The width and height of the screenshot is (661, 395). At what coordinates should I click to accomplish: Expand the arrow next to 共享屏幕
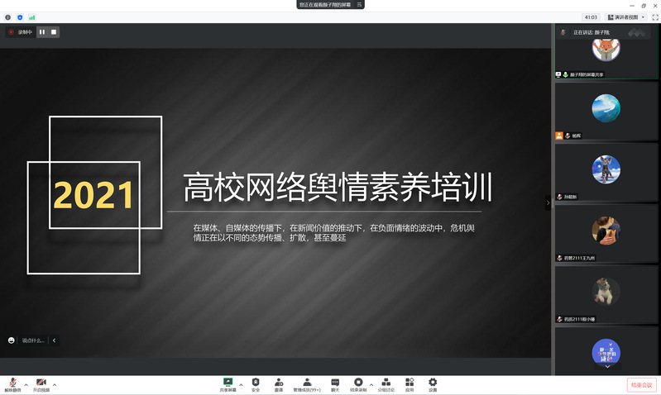point(241,384)
